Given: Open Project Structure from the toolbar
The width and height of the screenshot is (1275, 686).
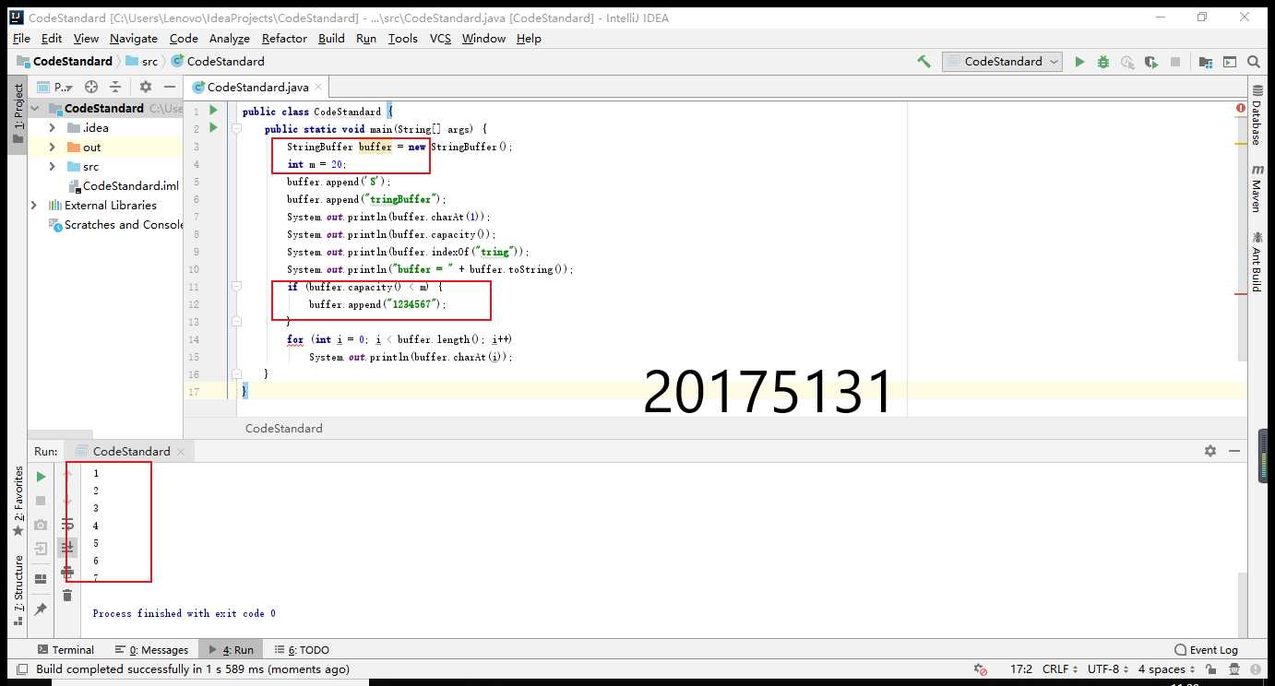Looking at the screenshot, I should 1207,62.
